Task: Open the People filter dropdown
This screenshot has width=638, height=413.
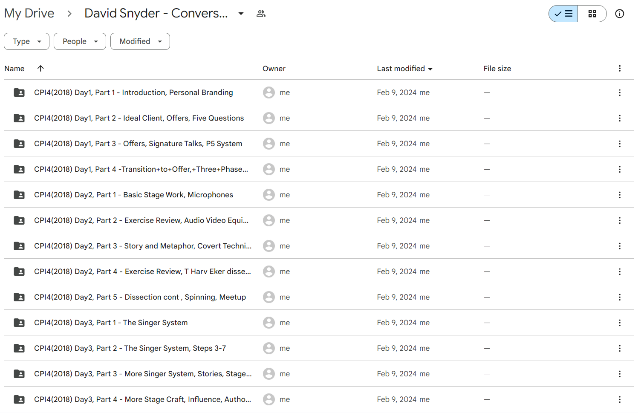Action: click(80, 41)
